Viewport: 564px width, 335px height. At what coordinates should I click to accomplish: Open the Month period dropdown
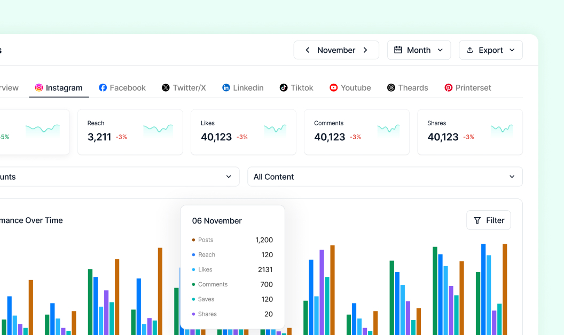[419, 50]
